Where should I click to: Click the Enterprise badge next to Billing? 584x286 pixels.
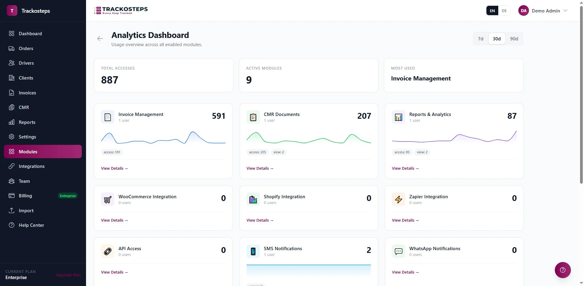click(68, 196)
